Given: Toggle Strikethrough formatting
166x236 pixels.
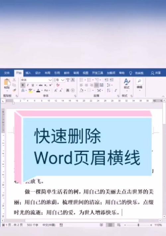Looking at the screenshot, I should pos(41,85).
